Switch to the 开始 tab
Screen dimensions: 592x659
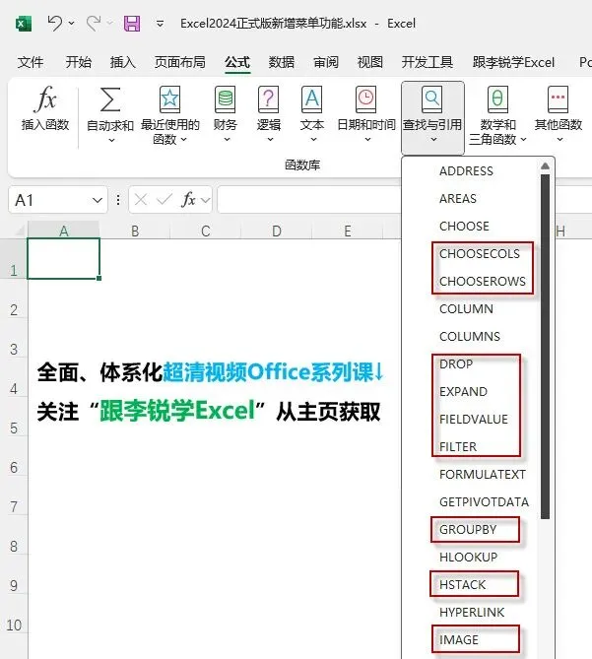78,62
